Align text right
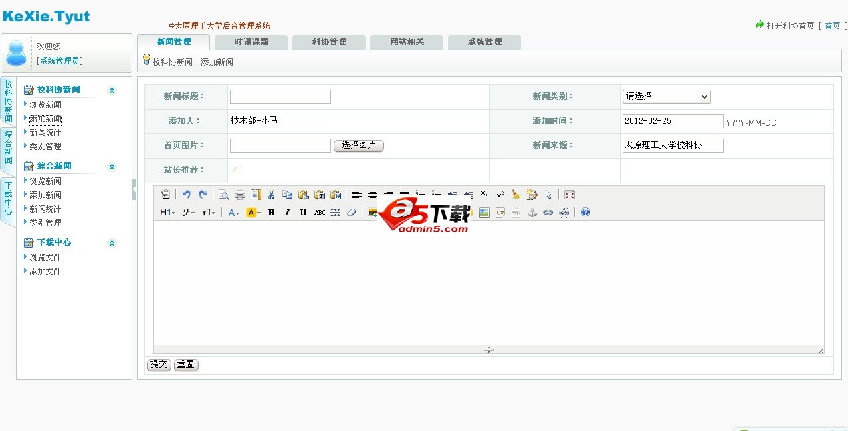This screenshot has height=431, width=848. point(389,195)
